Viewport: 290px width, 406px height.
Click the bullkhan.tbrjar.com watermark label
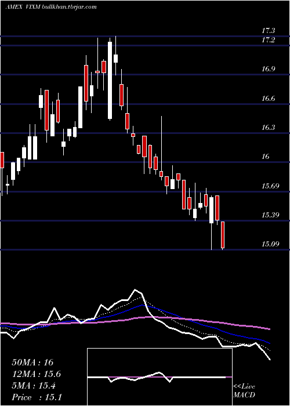pyautogui.click(x=68, y=7)
